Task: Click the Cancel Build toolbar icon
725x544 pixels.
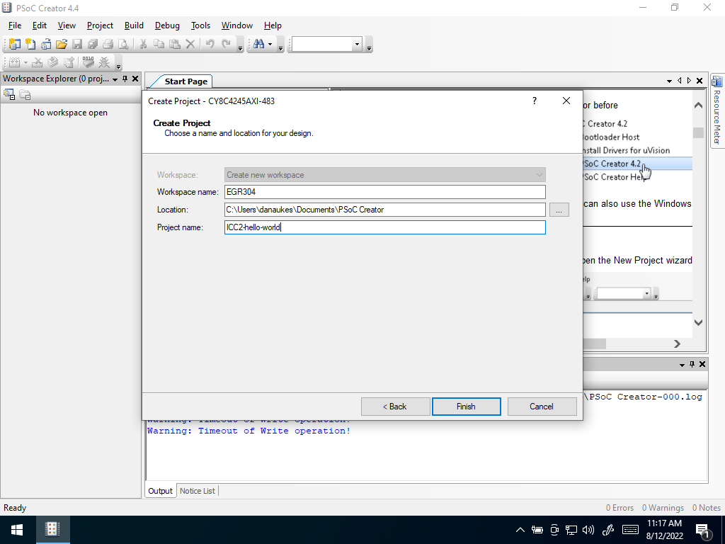Action: click(x=38, y=62)
